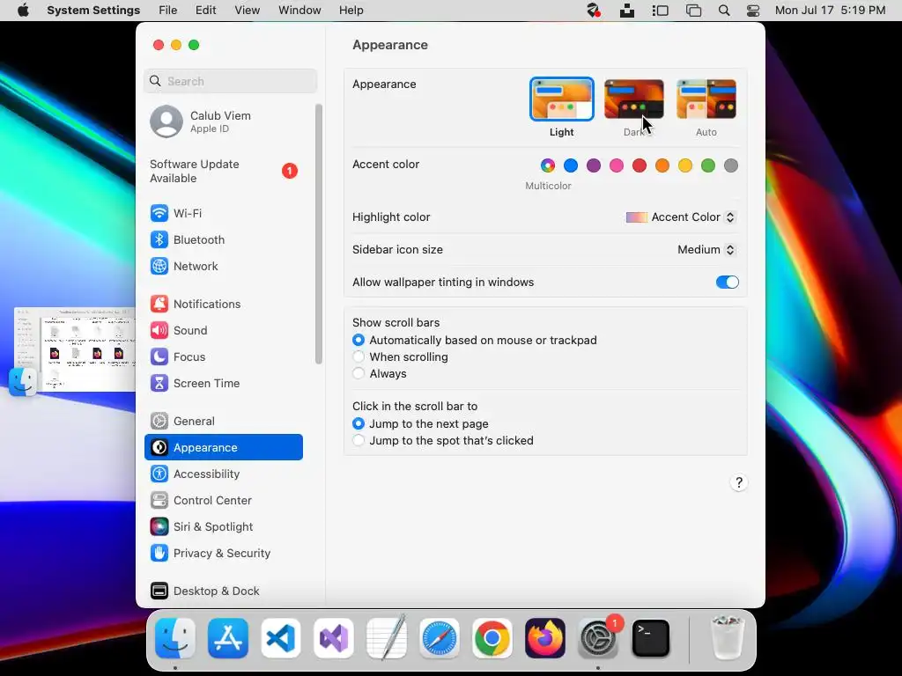Open Spotlight search in menu bar

[x=724, y=11]
